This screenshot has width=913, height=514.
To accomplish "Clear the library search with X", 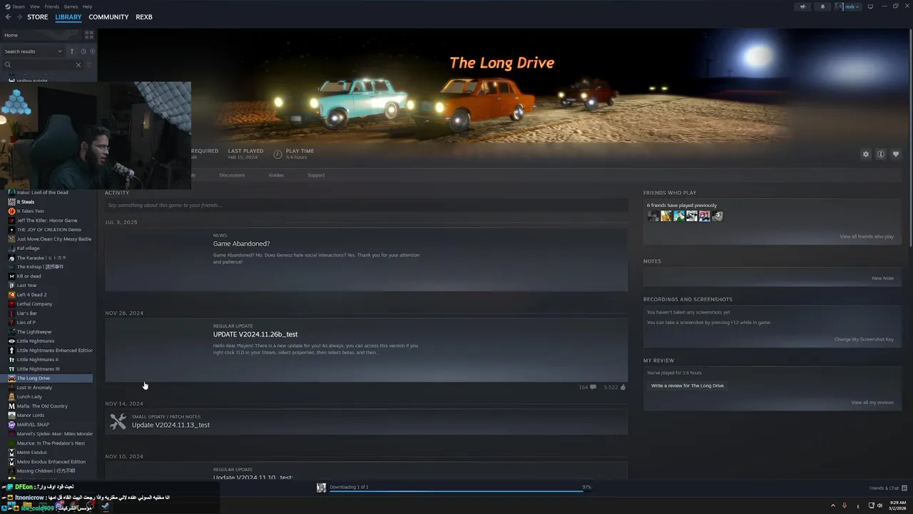I will (x=78, y=65).
